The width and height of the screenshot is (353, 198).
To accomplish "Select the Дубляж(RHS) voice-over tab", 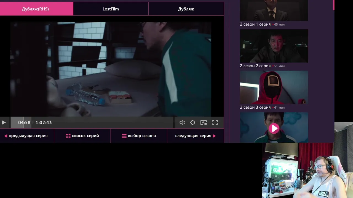I will 36,9.
